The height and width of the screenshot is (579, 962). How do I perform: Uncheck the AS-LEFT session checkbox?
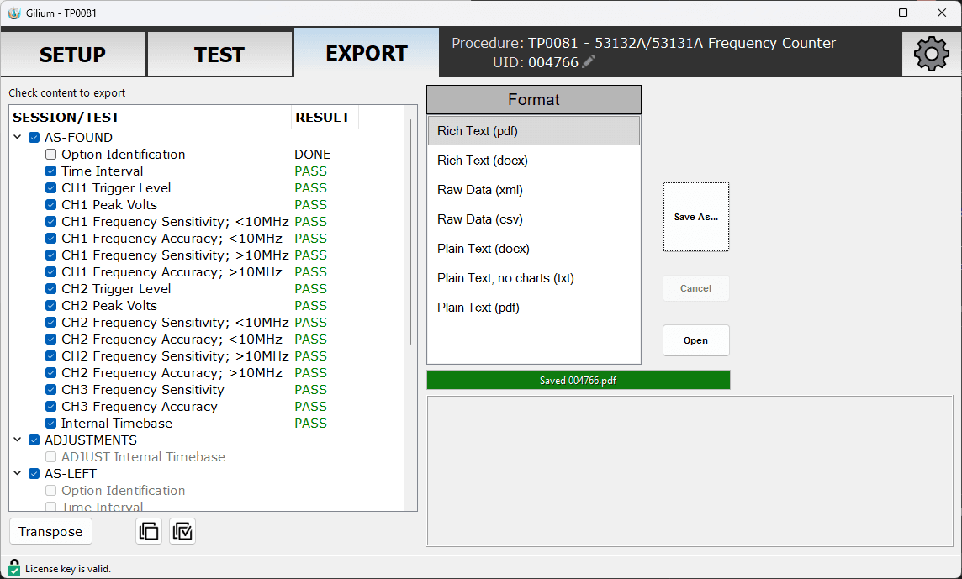(x=34, y=473)
